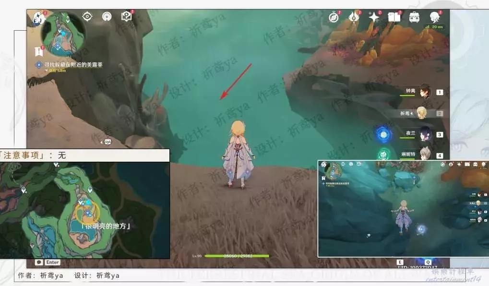Open the circular minimap
Viewport: 489px width, 286px height.
coord(63,34)
